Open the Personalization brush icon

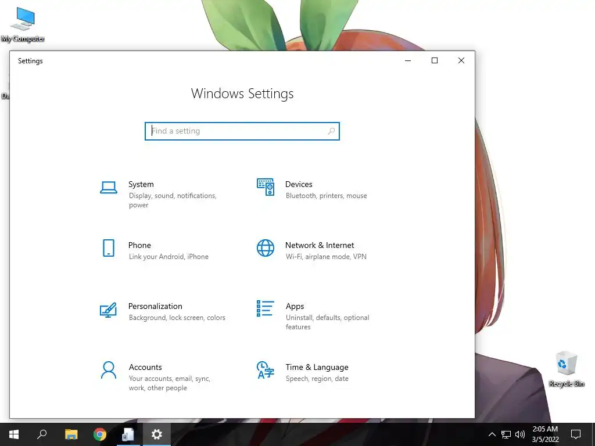pyautogui.click(x=108, y=310)
